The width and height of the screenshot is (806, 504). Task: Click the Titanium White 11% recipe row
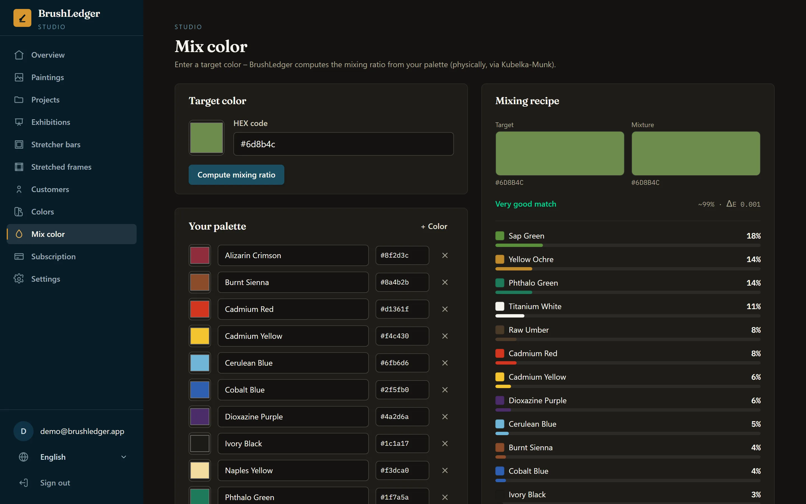click(628, 310)
